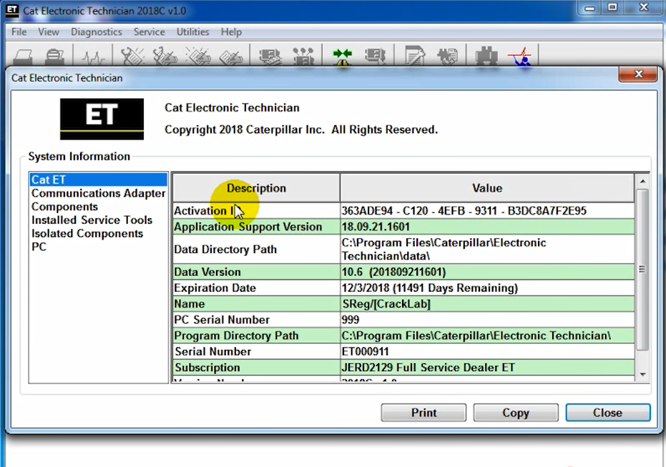Select Communications Adapter in the list
666x467 pixels.
coord(98,193)
